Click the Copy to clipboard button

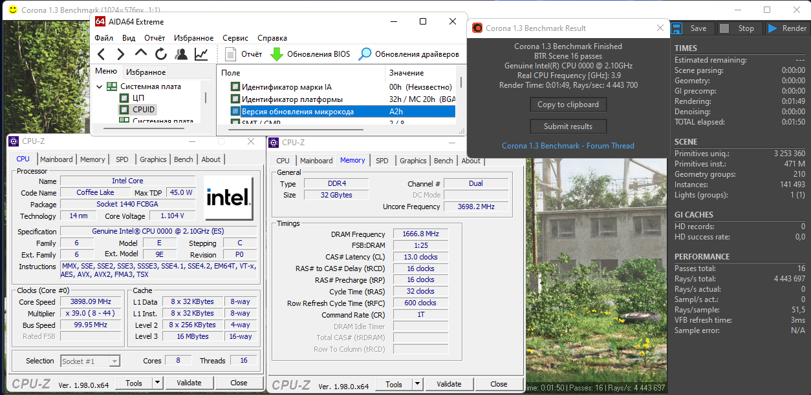click(568, 105)
